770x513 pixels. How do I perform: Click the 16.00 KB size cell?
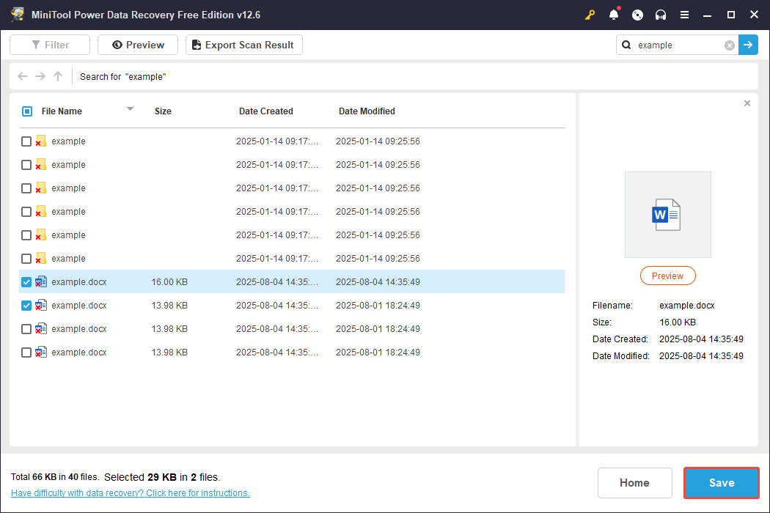pos(169,282)
